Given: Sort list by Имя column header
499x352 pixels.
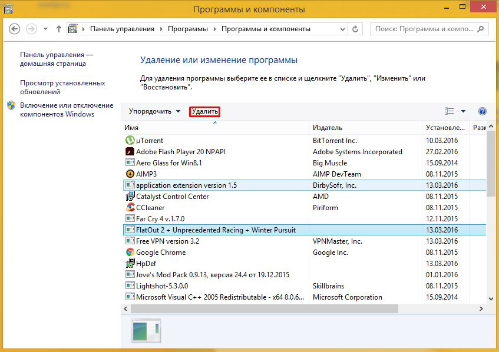Looking at the screenshot, I should tap(131, 128).
